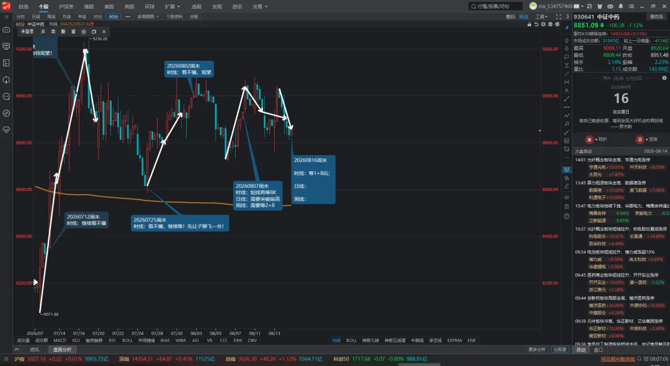Zoom out the chart with minus icon
Viewport: 670px width, 366px height.
pyautogui.click(x=550, y=24)
